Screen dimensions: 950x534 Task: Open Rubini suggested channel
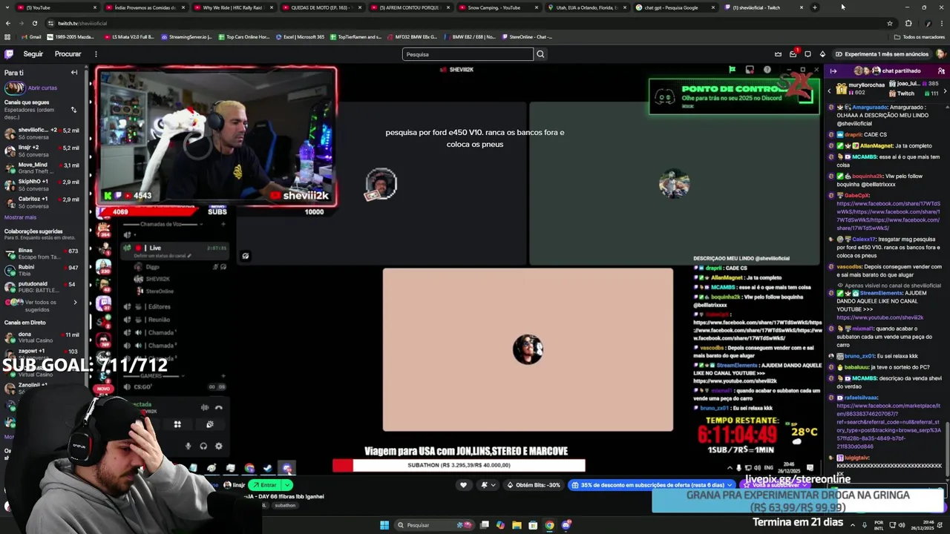point(41,270)
